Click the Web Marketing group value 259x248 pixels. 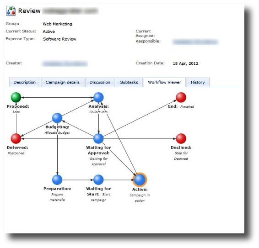pos(57,24)
